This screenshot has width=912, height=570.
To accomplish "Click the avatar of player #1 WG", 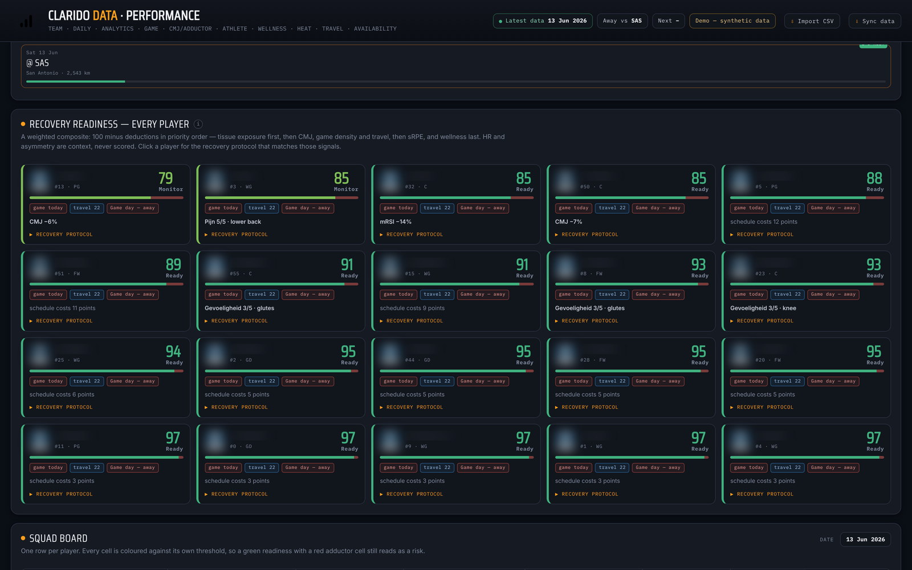I will click(565, 442).
